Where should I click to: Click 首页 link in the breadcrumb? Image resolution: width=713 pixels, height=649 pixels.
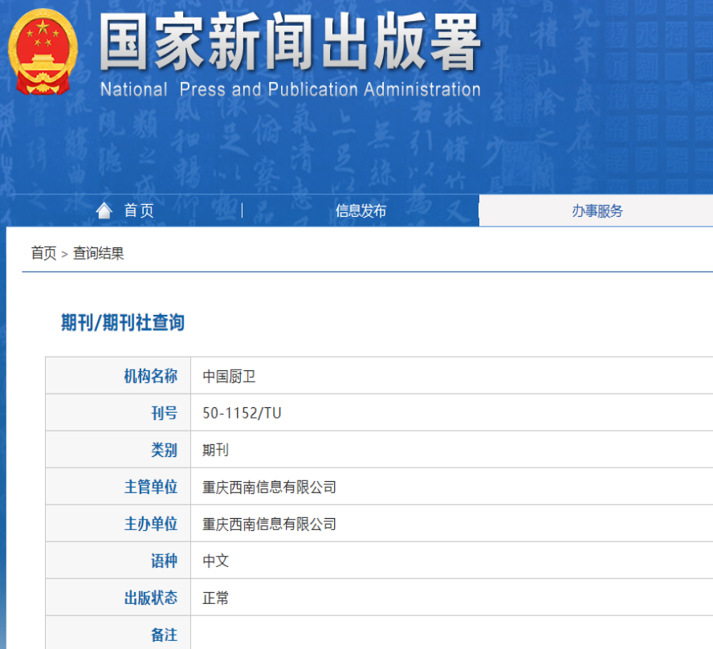coord(43,254)
